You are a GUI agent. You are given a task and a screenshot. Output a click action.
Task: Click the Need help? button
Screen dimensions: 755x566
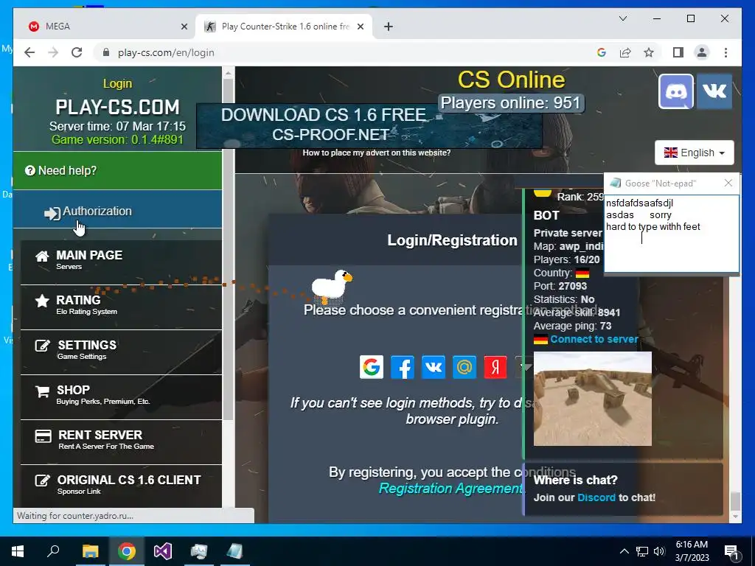click(x=117, y=170)
